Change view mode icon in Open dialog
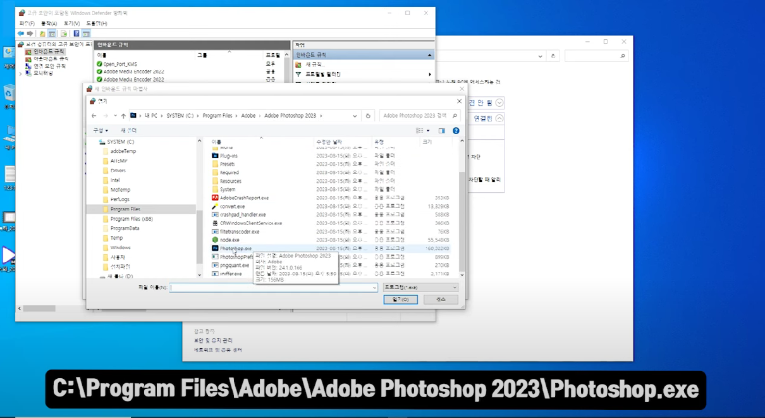765x418 pixels. click(x=419, y=130)
